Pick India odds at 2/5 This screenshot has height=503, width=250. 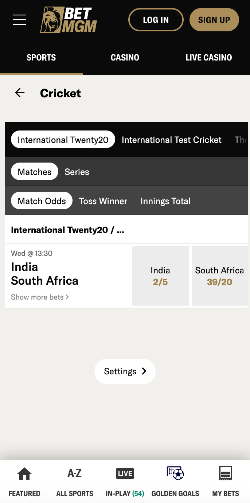point(160,276)
